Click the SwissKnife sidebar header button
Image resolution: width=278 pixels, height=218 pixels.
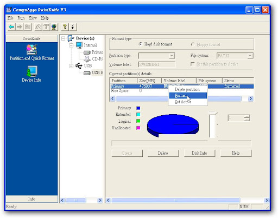click(x=31, y=38)
